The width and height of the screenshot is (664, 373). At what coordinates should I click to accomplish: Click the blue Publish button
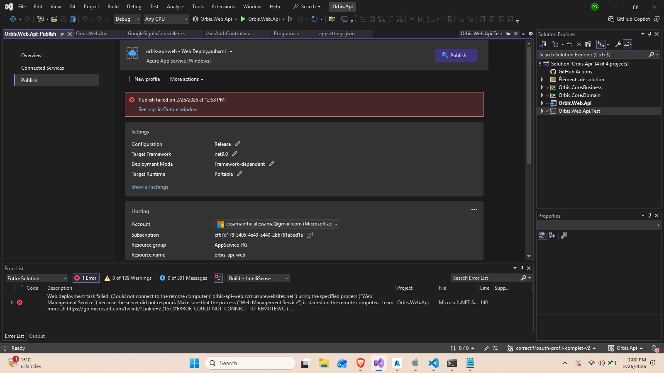[x=456, y=55]
